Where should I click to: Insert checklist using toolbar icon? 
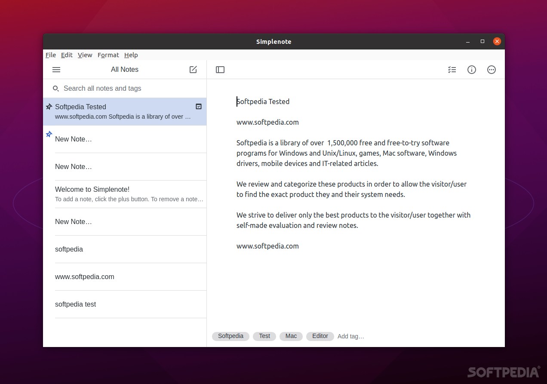452,70
